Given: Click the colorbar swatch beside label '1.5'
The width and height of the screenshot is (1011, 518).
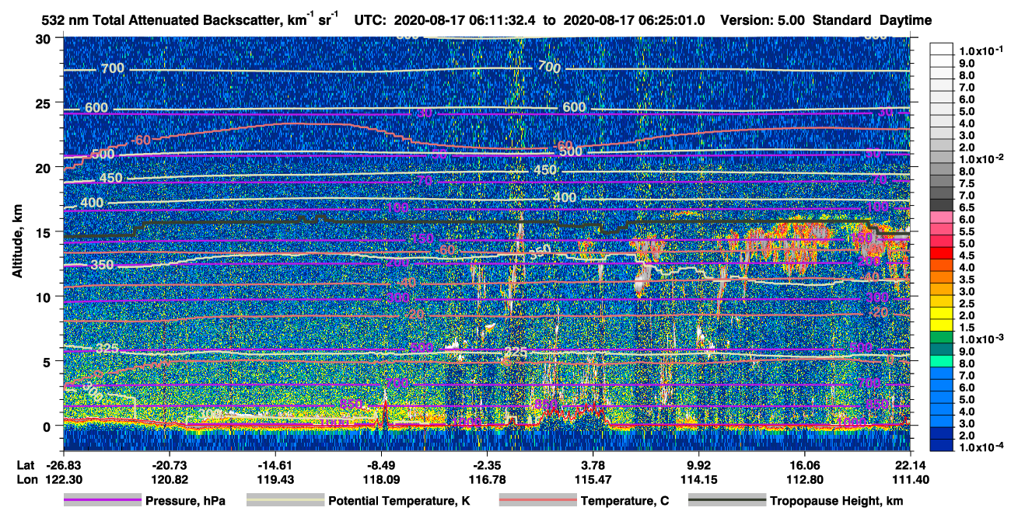Looking at the screenshot, I should [x=942, y=324].
